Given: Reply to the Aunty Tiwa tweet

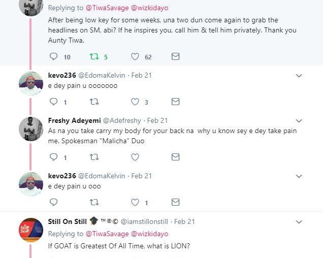Looking at the screenshot, I should click(53, 57).
